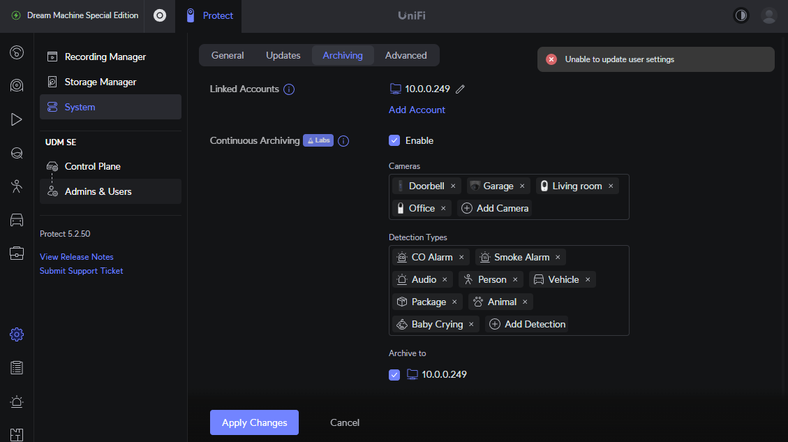
Task: Open Add Detection selector
Action: click(527, 324)
